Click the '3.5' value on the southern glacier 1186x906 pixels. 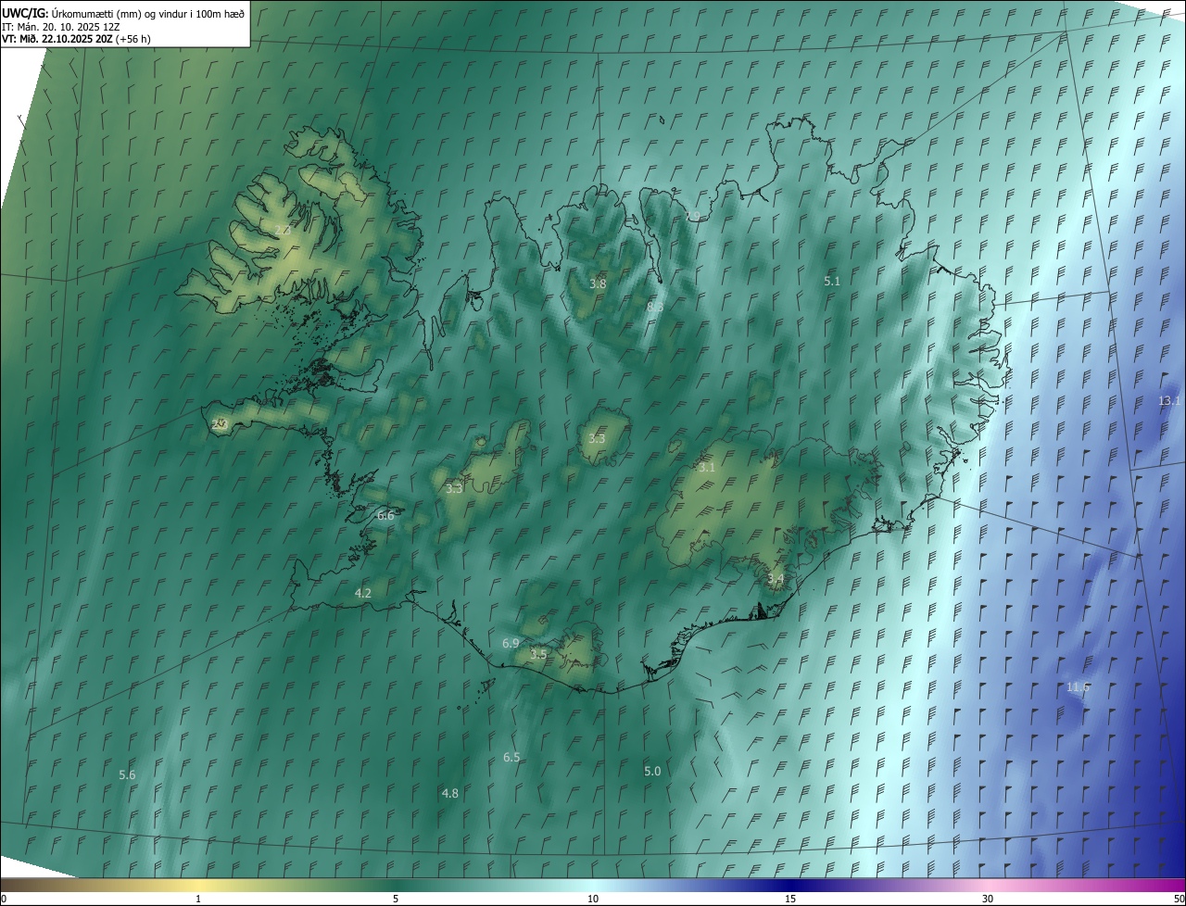click(538, 654)
